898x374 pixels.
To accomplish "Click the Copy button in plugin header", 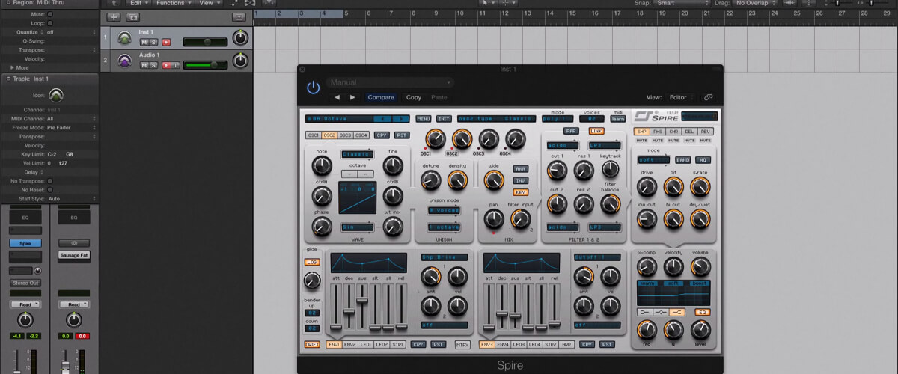I will coord(413,97).
